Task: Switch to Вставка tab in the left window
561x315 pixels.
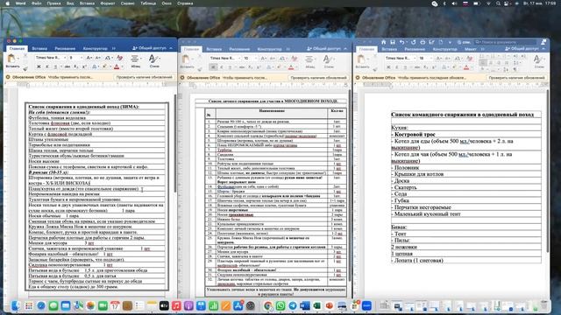Action: coord(39,49)
